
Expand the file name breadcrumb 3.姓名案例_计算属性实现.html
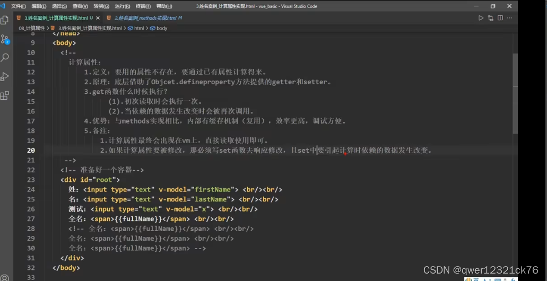pyautogui.click(x=90, y=28)
